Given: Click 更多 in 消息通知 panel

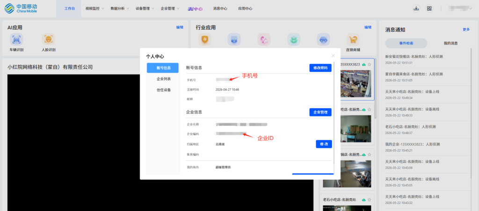Looking at the screenshot, I should click(x=466, y=29).
